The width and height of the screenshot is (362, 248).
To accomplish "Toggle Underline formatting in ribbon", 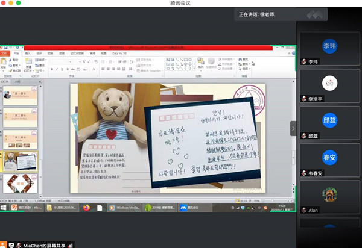I will pyautogui.click(x=62, y=69).
